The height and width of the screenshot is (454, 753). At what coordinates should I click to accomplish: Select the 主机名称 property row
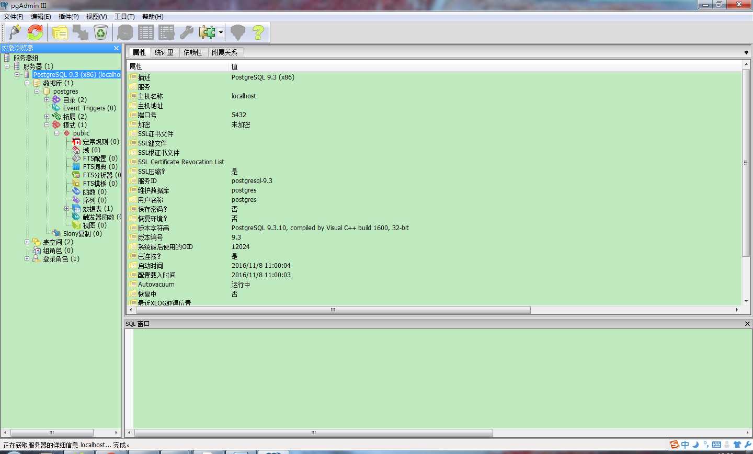coord(435,96)
